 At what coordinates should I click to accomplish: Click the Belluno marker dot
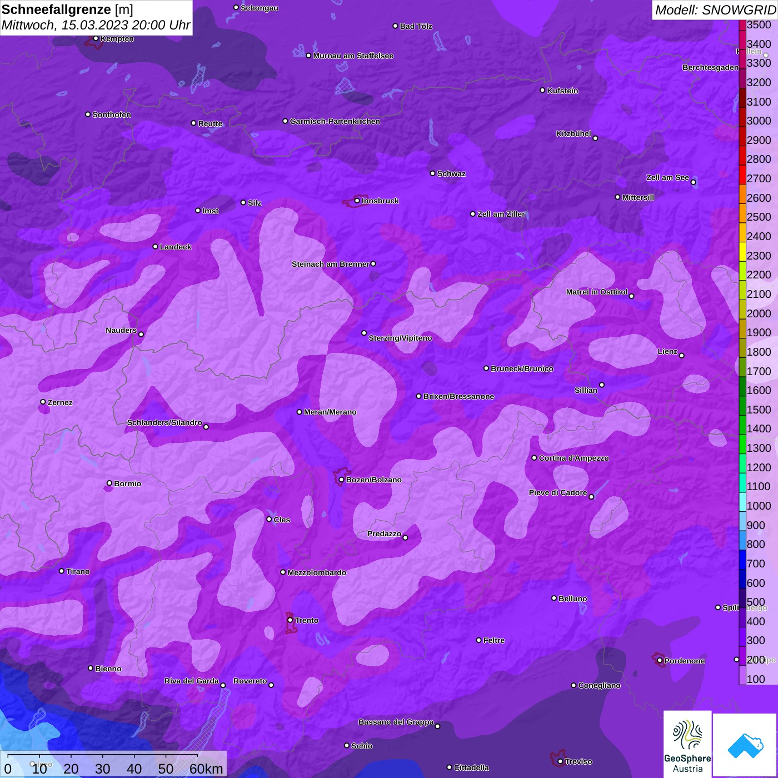click(553, 598)
